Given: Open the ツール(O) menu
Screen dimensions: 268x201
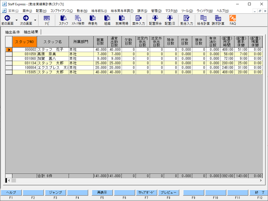Looking at the screenshot, I should [187, 11].
